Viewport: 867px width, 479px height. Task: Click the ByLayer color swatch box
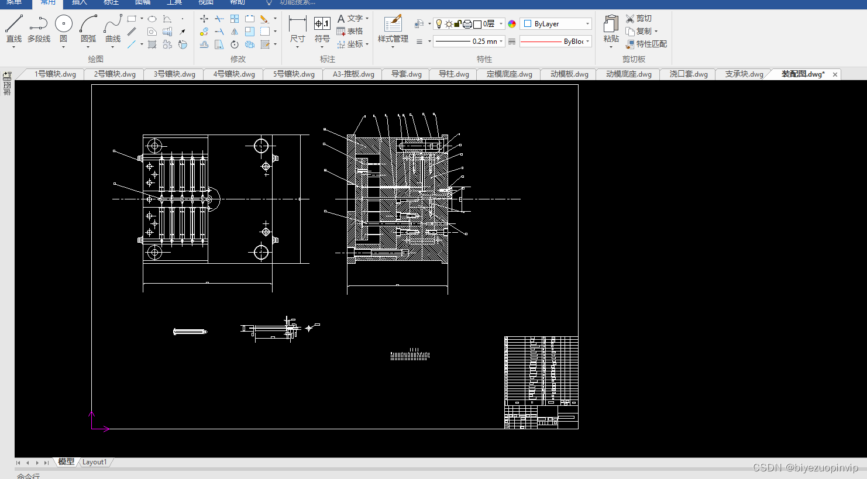pos(528,23)
